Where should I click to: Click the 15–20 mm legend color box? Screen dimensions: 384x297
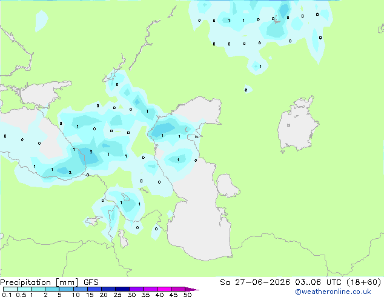[x=94, y=289]
